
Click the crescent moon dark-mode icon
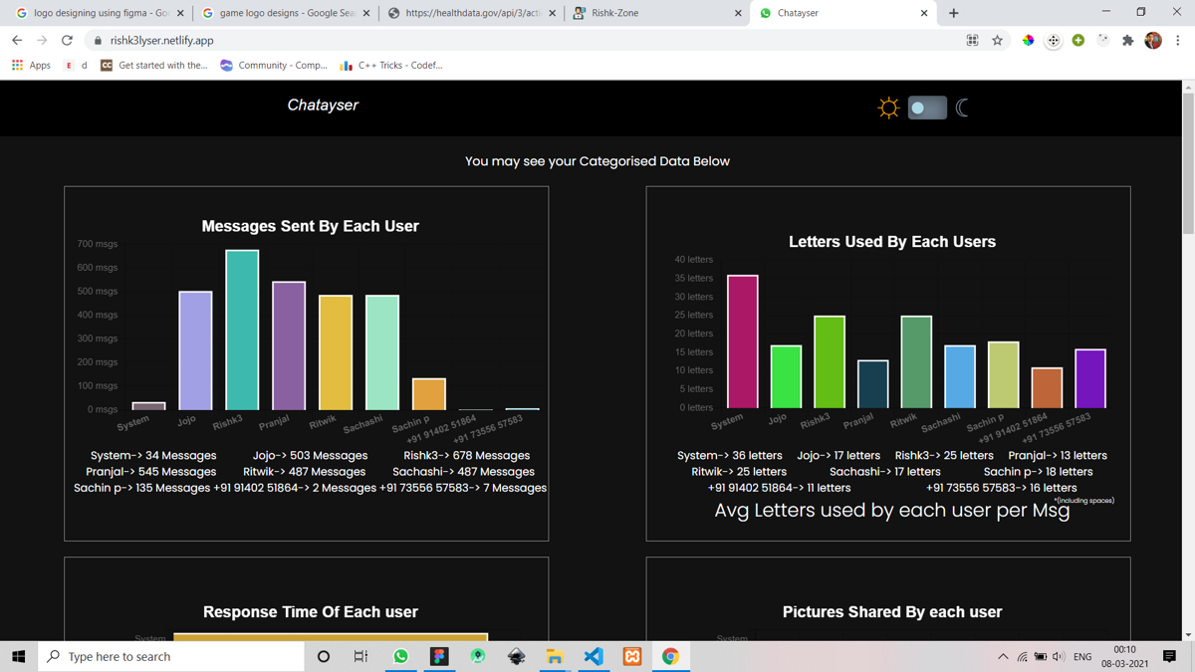[x=963, y=108]
